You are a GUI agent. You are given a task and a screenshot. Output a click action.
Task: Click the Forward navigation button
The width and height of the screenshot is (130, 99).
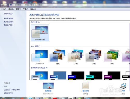point(5,5)
